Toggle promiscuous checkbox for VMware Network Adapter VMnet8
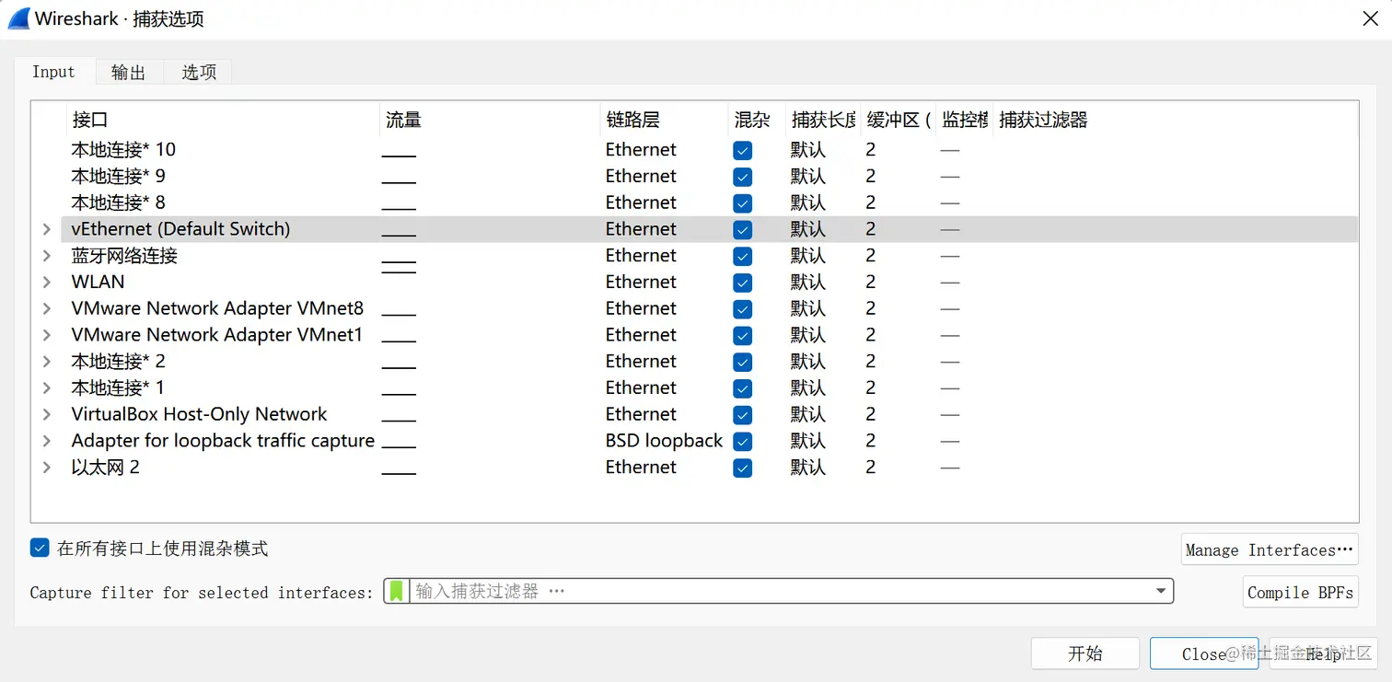1392x682 pixels. pos(743,309)
